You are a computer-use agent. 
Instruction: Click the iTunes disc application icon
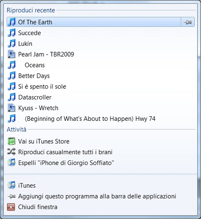pos(11,185)
